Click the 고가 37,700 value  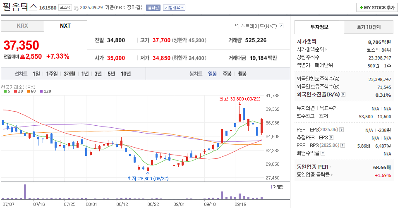(x=161, y=40)
